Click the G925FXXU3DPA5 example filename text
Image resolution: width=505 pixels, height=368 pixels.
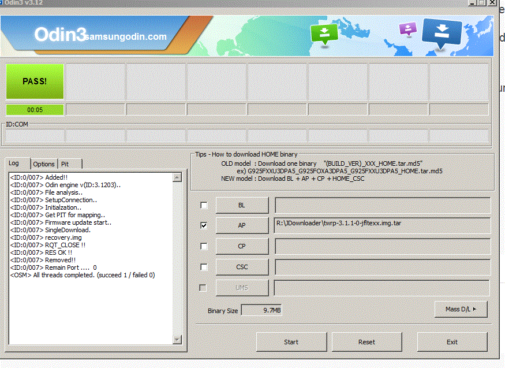tap(345, 171)
